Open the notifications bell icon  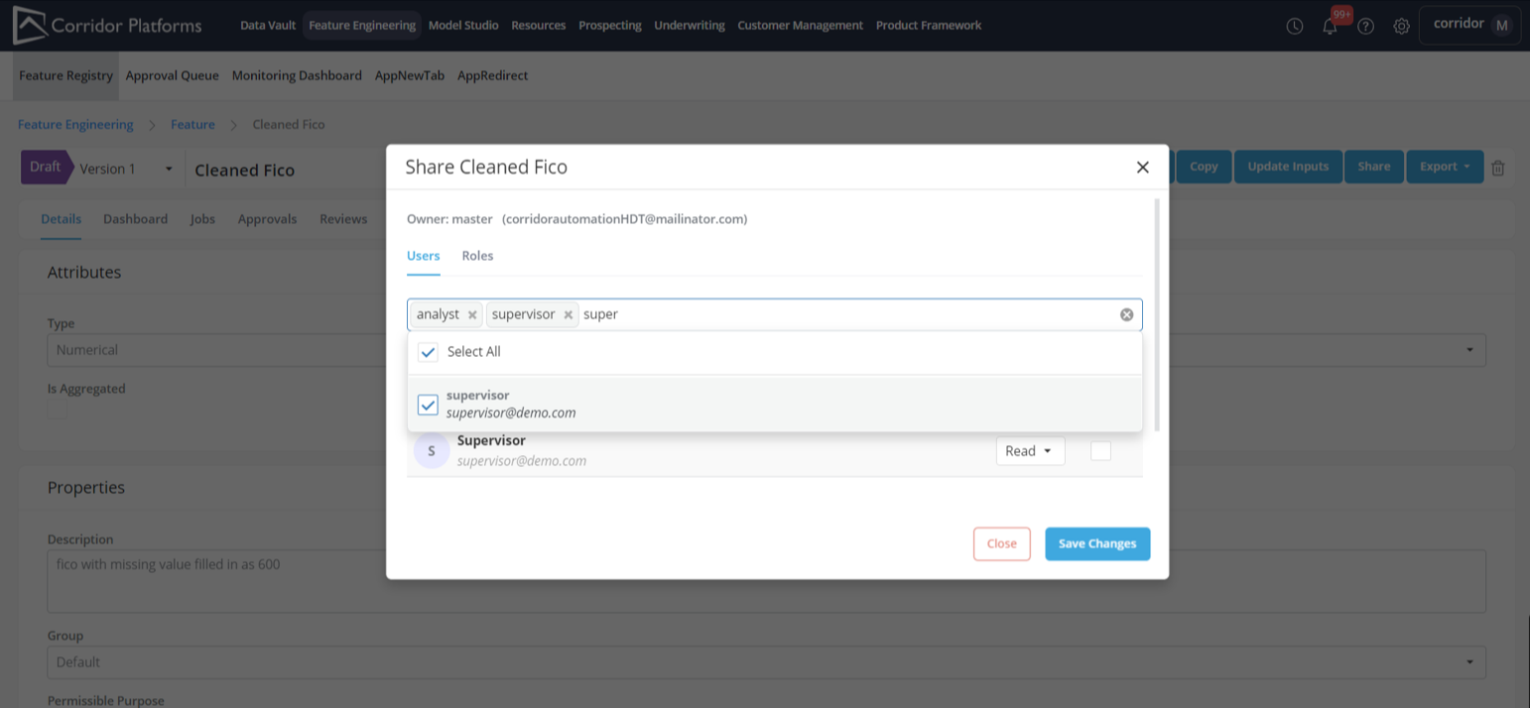(x=1330, y=27)
